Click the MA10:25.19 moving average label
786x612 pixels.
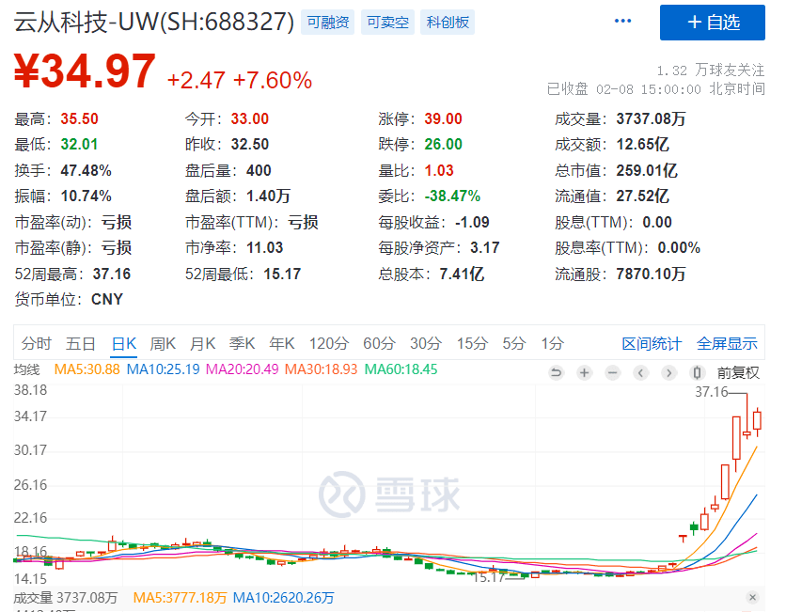[x=163, y=369]
